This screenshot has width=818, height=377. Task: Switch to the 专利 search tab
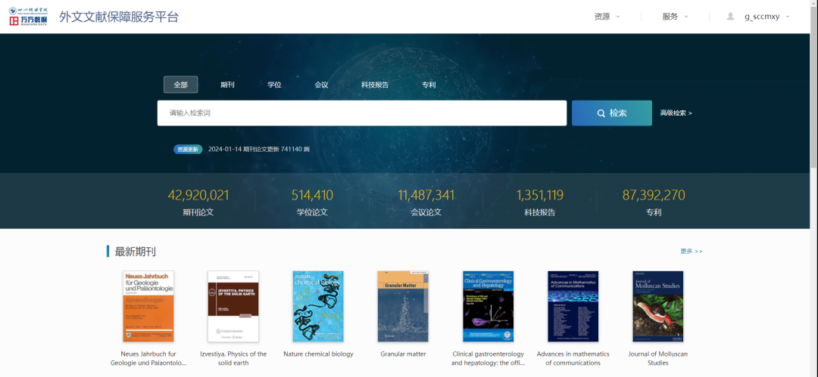tap(429, 85)
